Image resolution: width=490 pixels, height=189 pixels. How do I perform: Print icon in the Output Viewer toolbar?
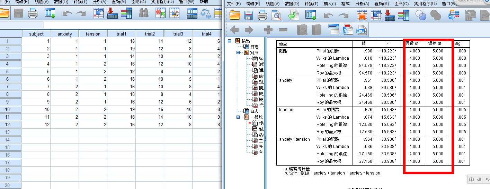pyautogui.click(x=262, y=15)
